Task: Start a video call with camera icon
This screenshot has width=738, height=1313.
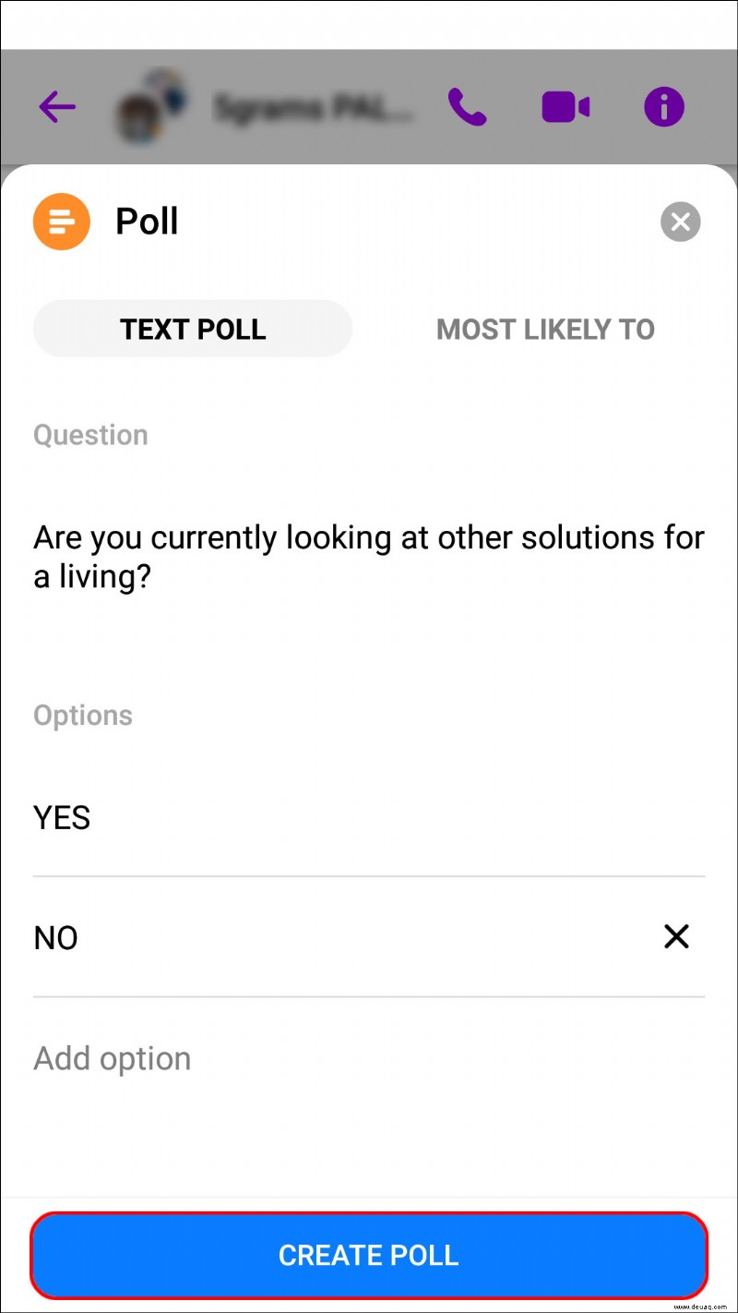Action: (565, 108)
